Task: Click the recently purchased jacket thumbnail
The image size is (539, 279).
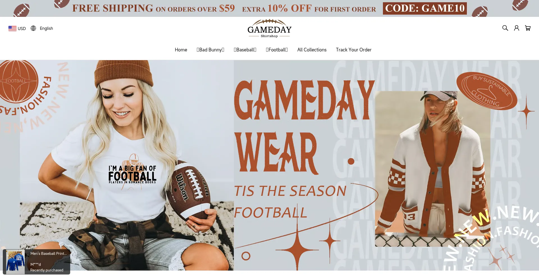Action: [15, 262]
